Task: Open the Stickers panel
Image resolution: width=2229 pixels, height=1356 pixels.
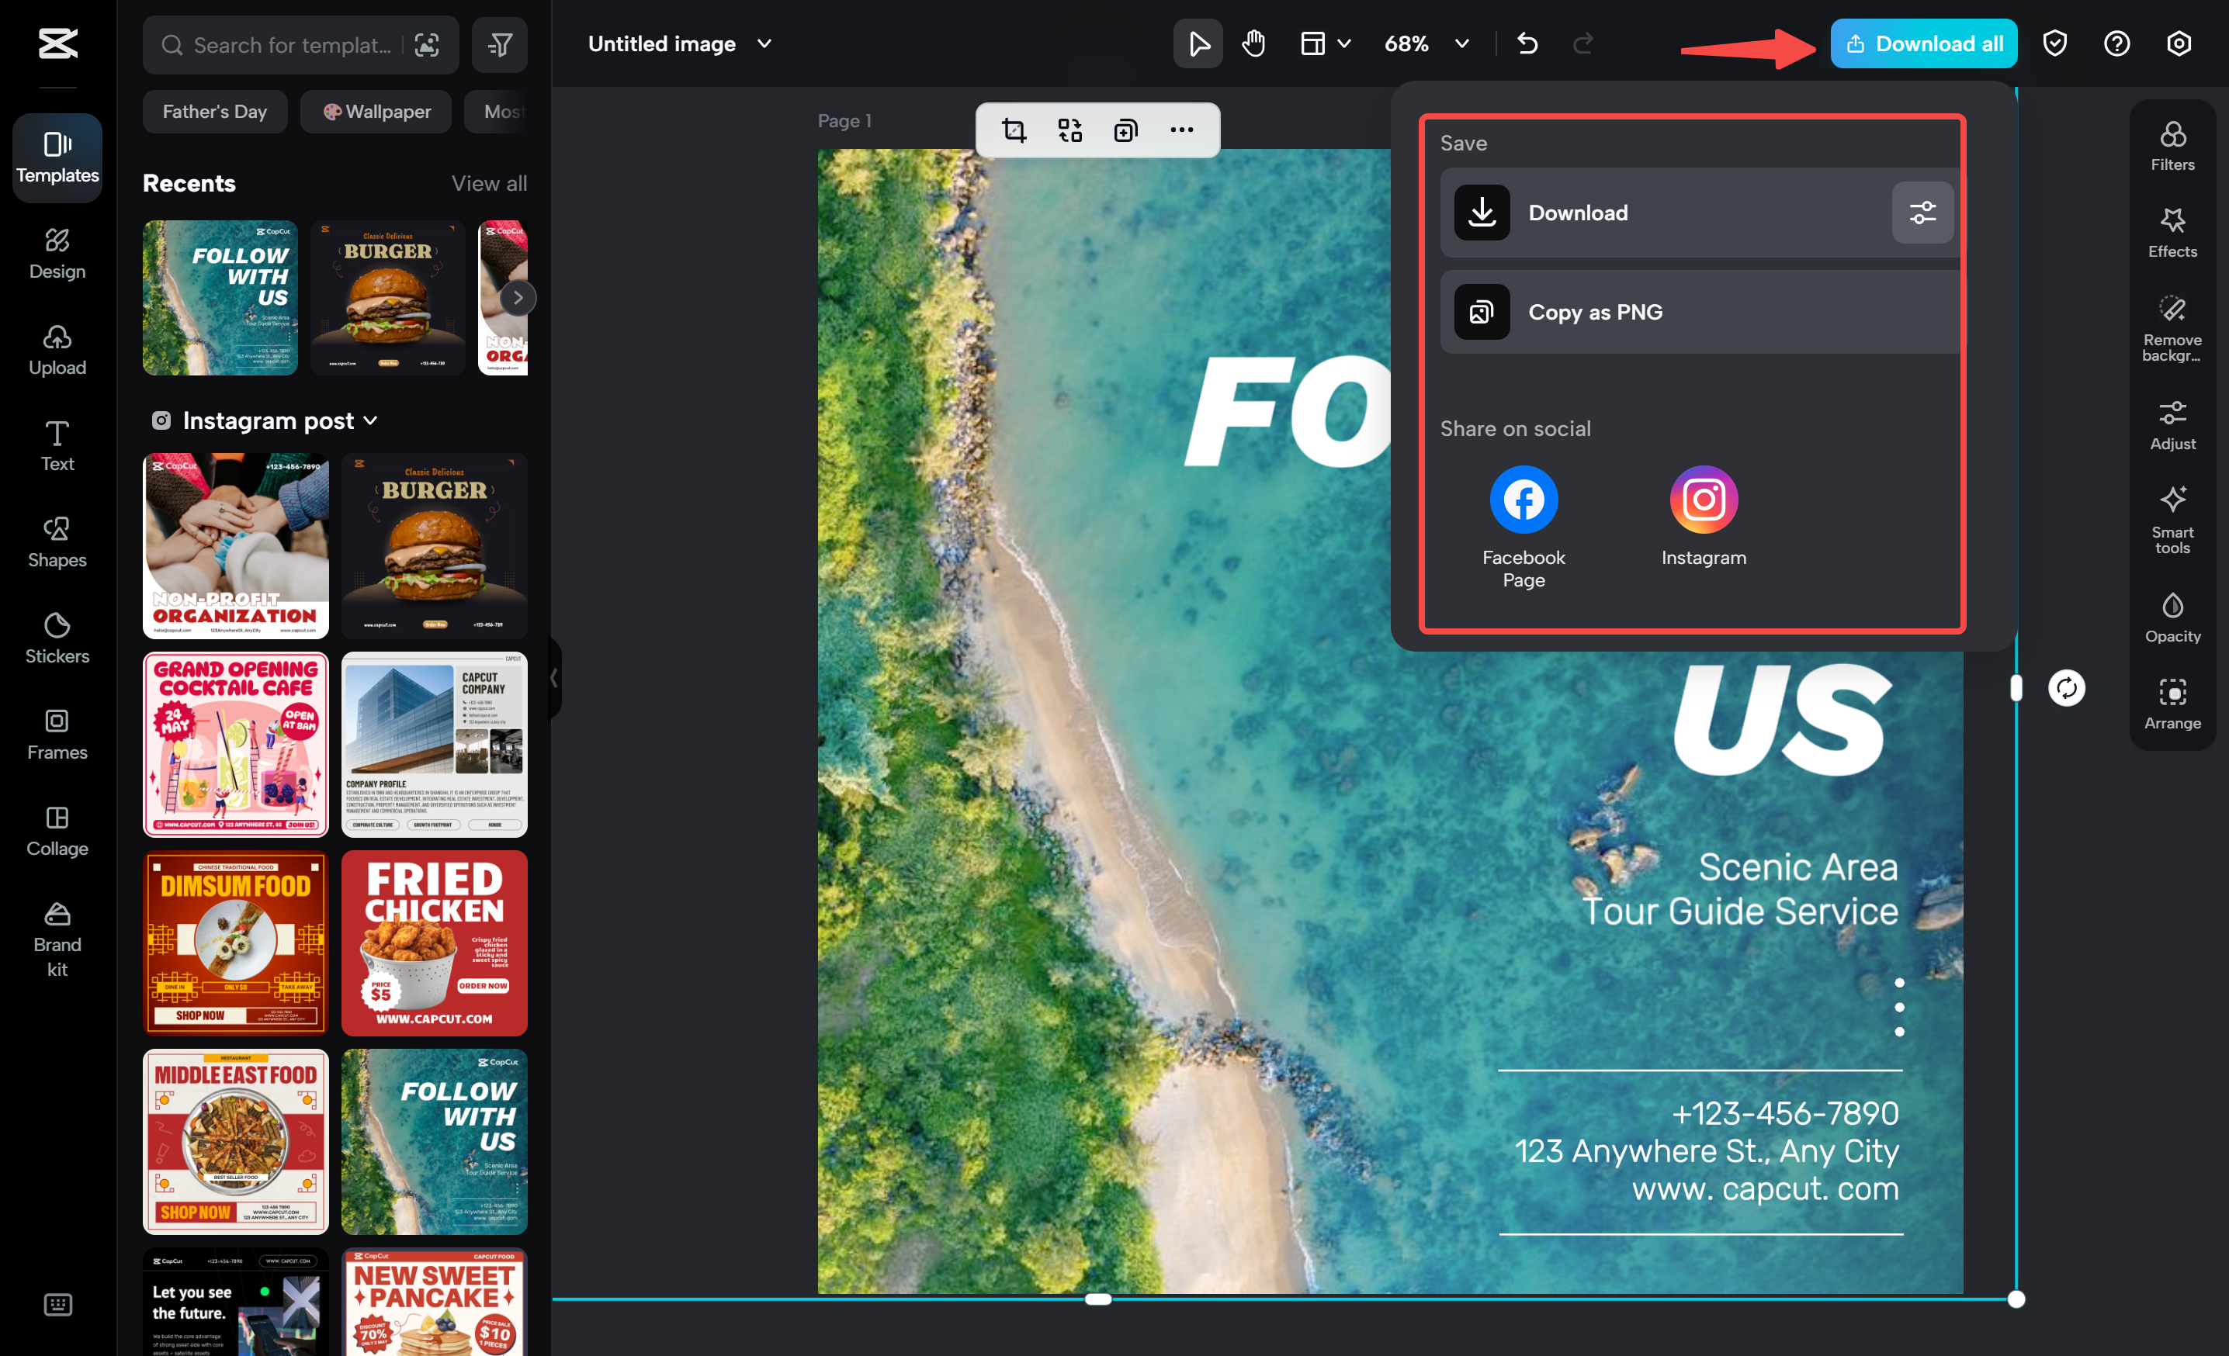Action: coord(57,638)
